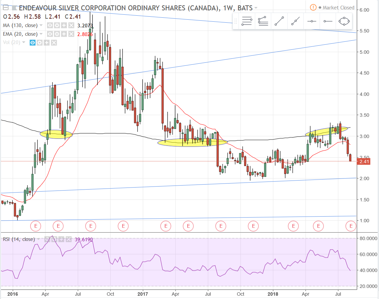Open settings for the RSI indicator
379x299 pixels.
tap(54, 239)
